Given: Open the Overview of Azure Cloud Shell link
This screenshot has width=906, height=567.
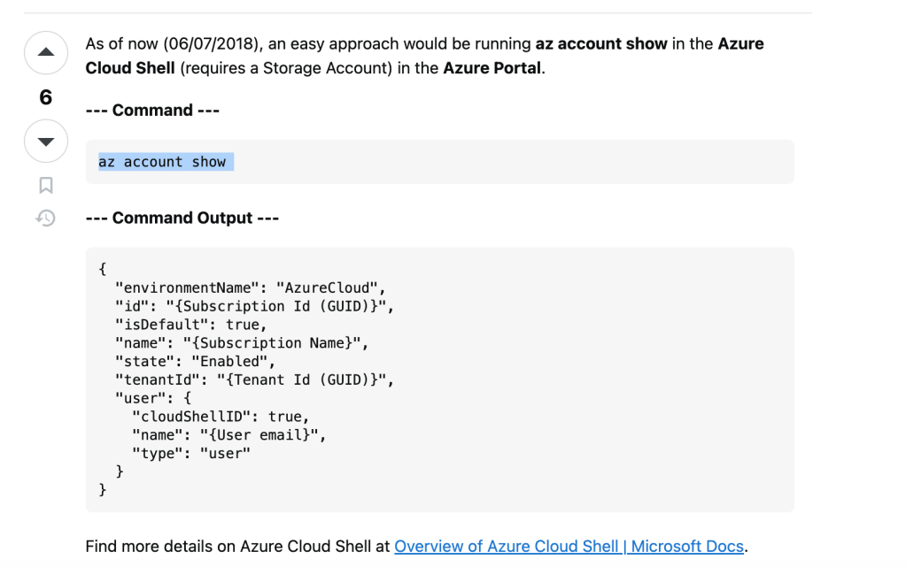Looking at the screenshot, I should pyautogui.click(x=569, y=547).
